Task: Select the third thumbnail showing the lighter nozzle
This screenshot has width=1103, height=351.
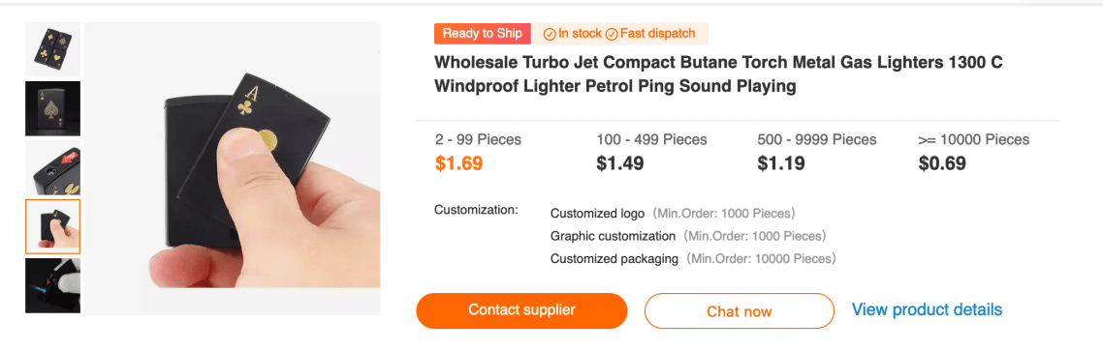Action: tap(52, 167)
